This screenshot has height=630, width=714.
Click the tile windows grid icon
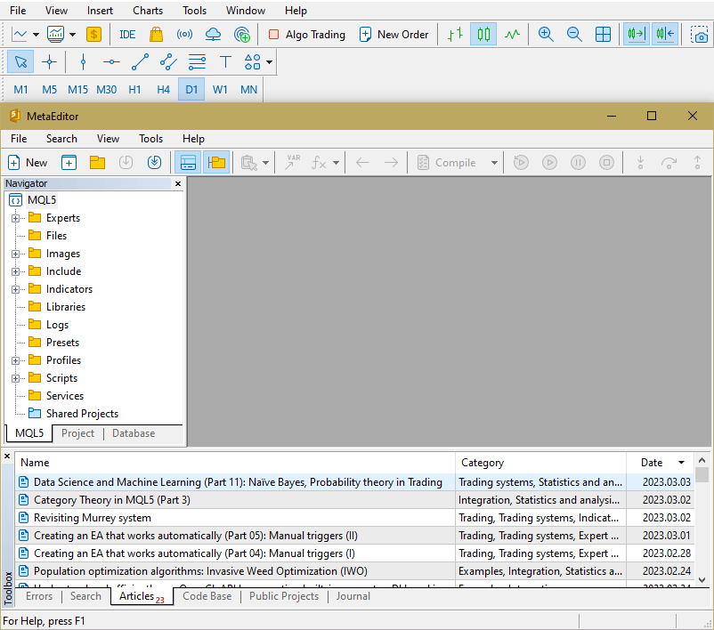coord(603,35)
